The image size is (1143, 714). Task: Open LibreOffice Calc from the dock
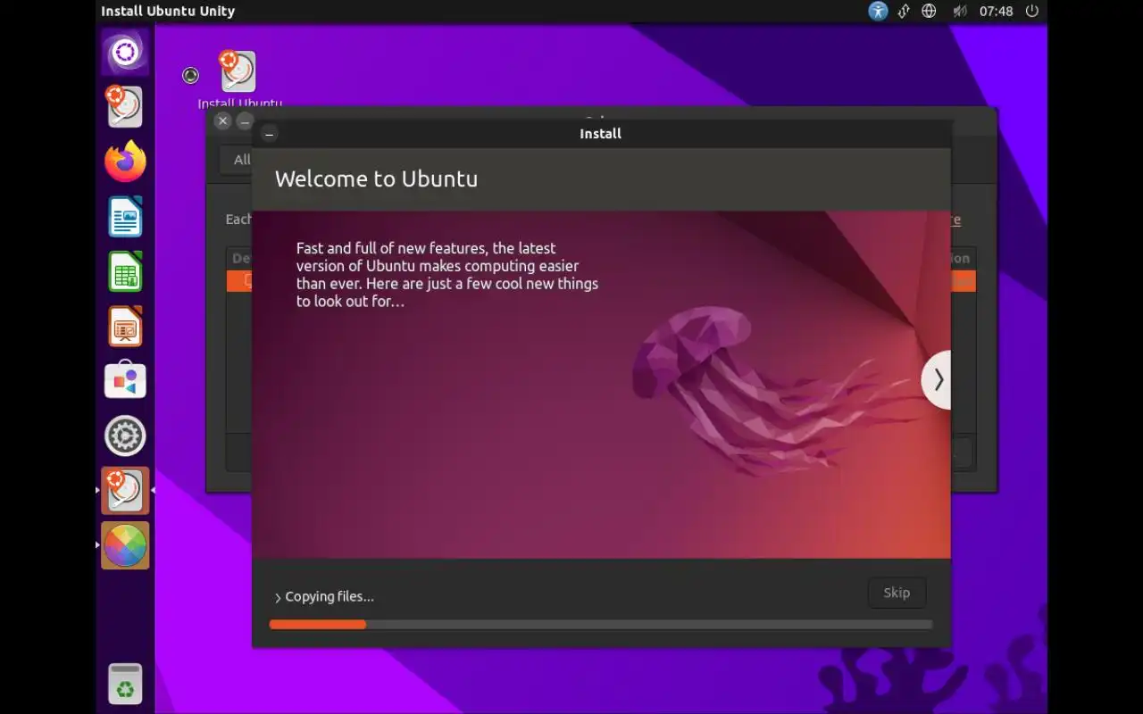tap(125, 271)
